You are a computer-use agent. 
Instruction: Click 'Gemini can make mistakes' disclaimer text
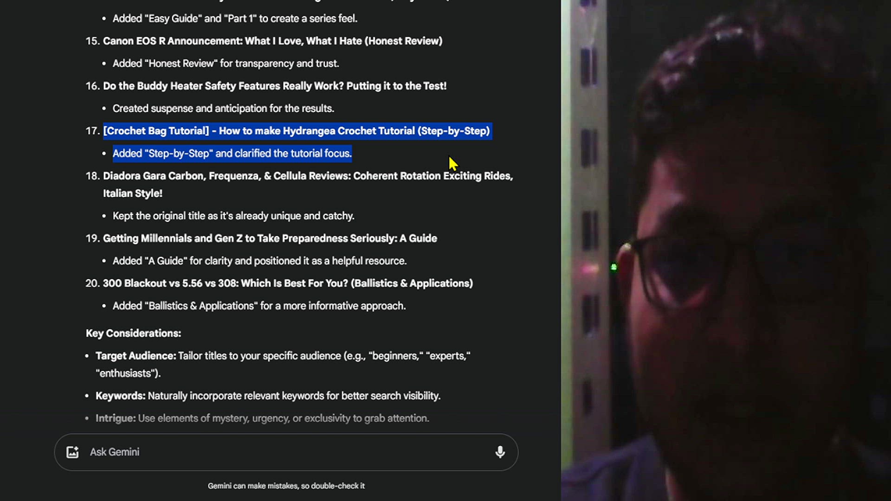(286, 486)
